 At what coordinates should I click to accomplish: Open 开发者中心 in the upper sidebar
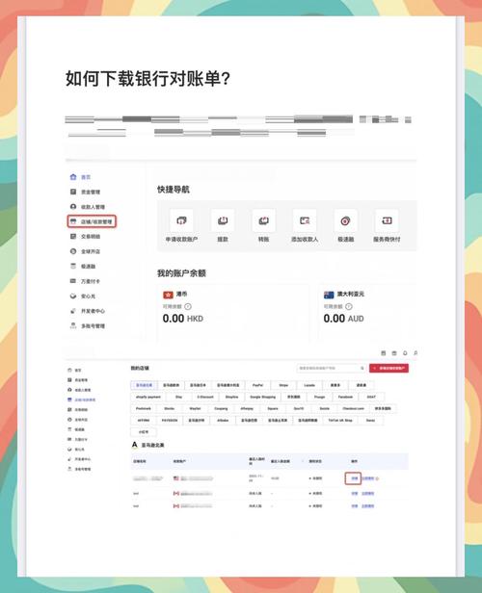(x=88, y=311)
